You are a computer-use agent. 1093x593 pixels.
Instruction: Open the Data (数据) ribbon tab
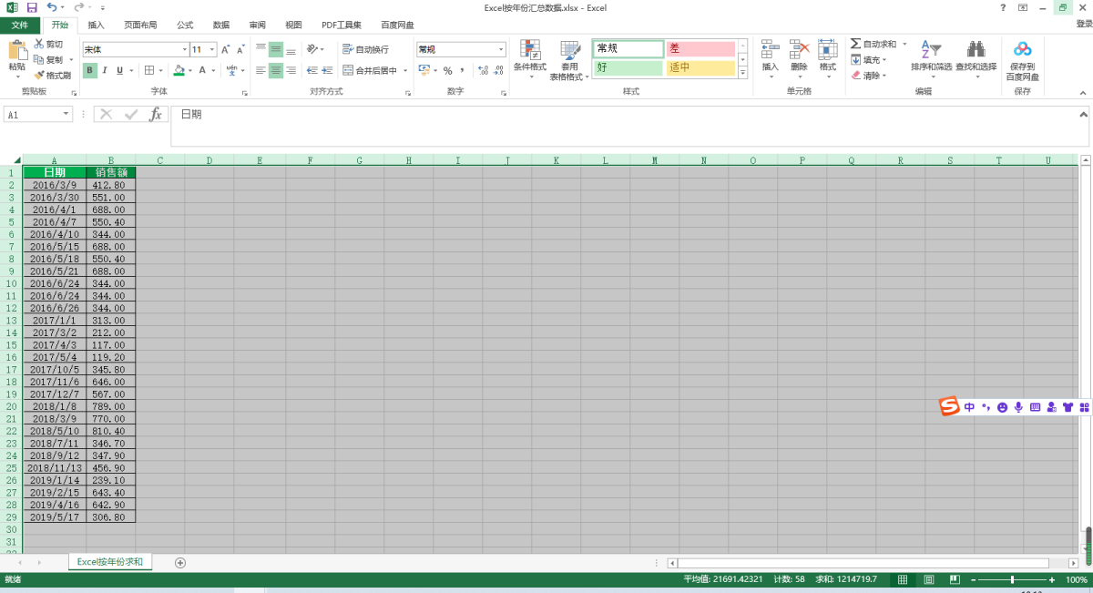221,25
